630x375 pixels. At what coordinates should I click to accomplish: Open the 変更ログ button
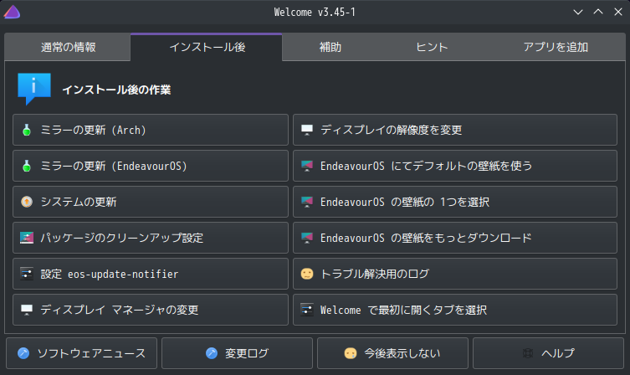point(237,353)
